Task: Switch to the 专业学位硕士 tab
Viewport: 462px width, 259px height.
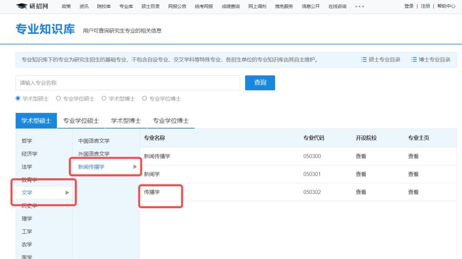Action: (x=81, y=121)
